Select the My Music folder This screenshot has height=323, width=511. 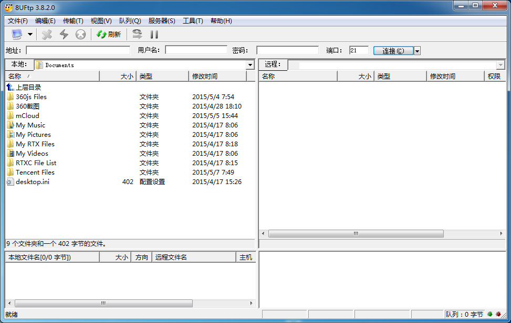pyautogui.click(x=30, y=125)
